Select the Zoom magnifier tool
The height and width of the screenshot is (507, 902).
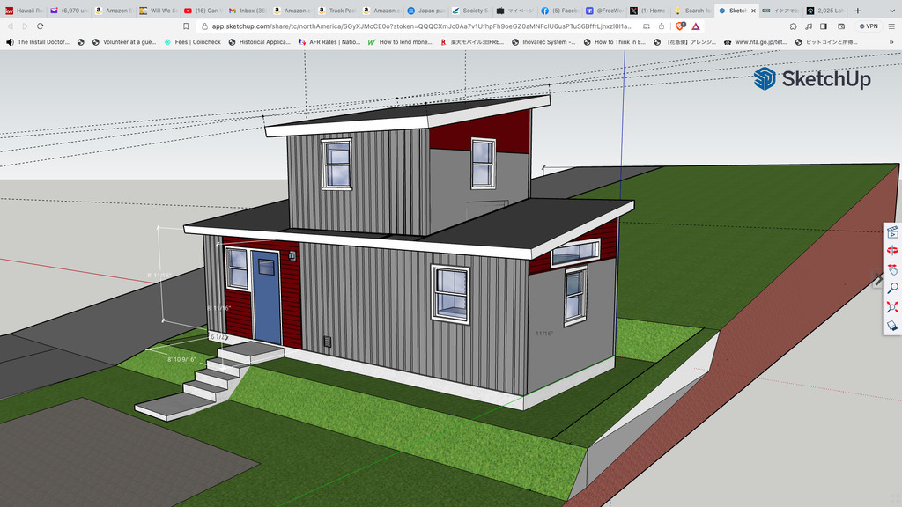891,288
